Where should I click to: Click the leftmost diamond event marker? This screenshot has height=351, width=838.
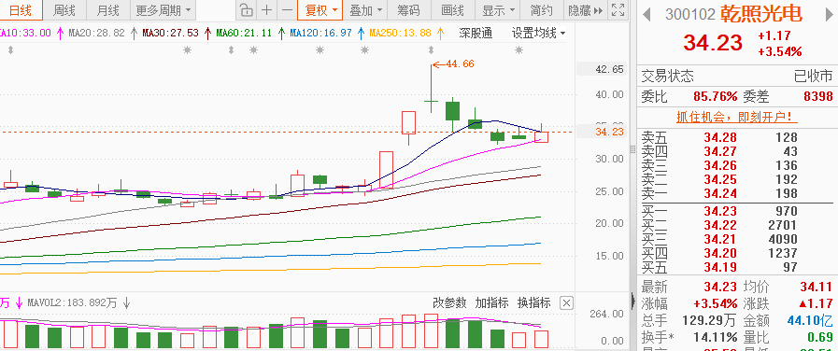tap(9, 50)
